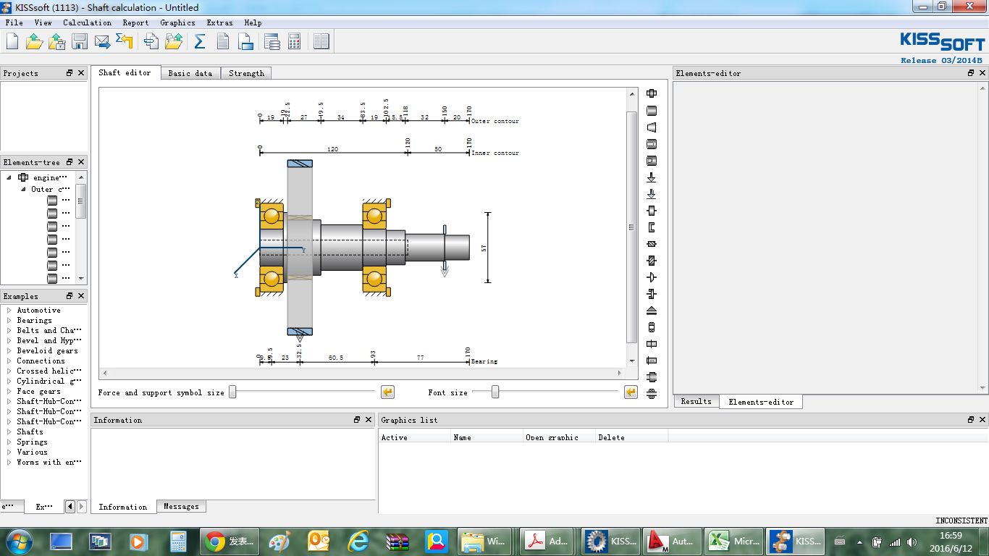Expand the Bearings examples folder
The image size is (989, 556).
pos(9,320)
